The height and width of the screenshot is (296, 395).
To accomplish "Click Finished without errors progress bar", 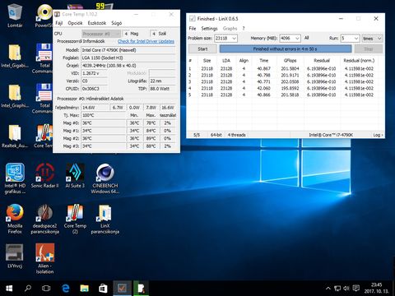I will (x=286, y=49).
